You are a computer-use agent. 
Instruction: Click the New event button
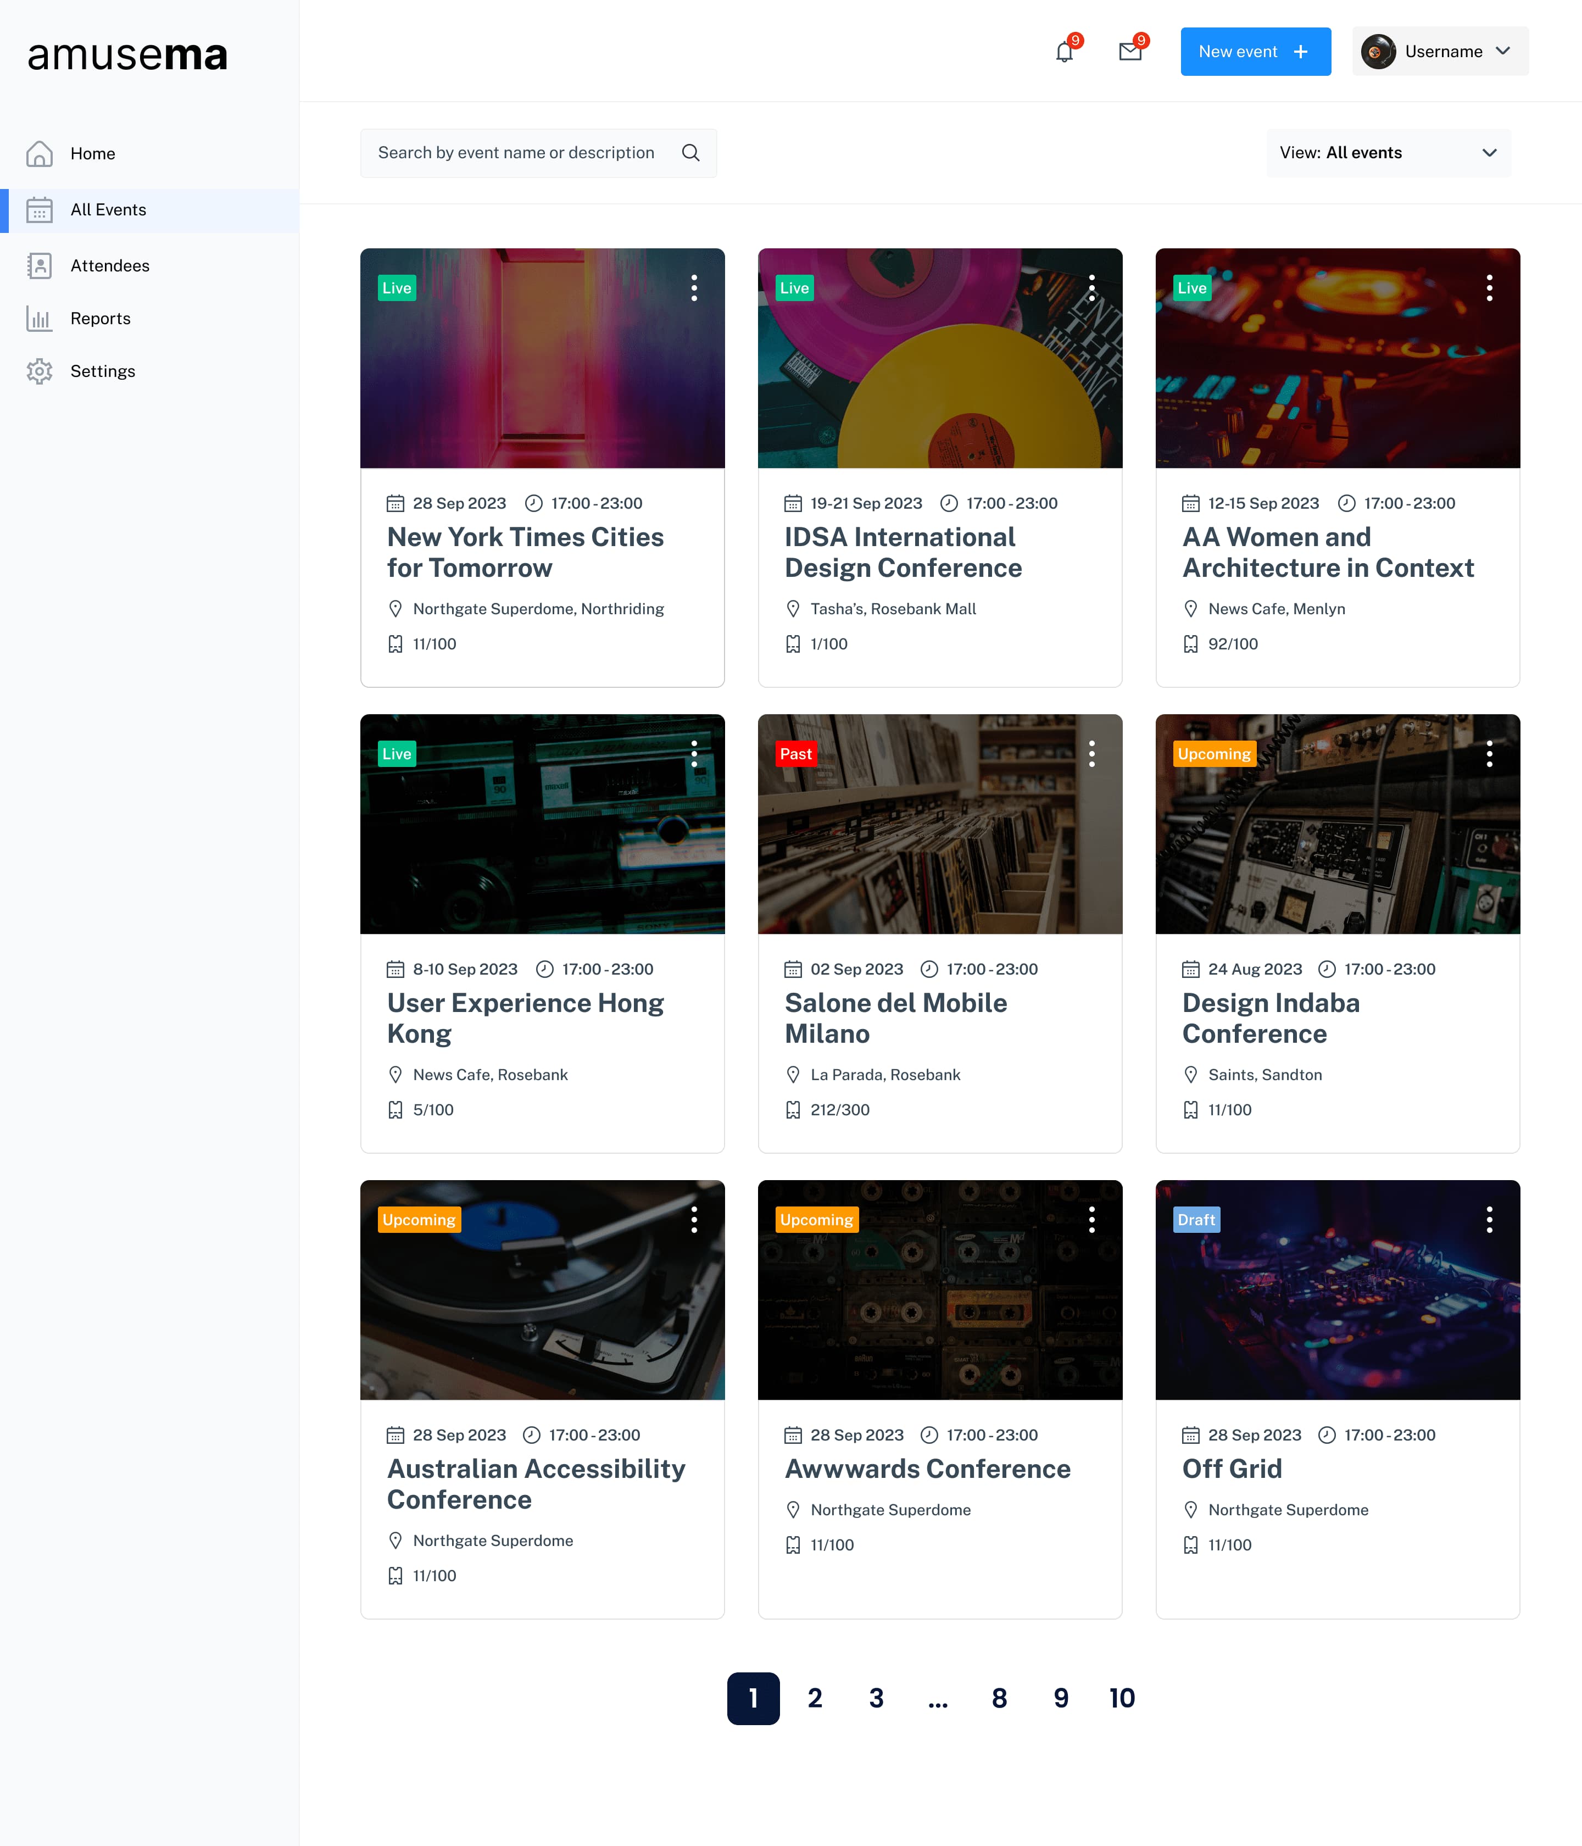click(x=1256, y=52)
